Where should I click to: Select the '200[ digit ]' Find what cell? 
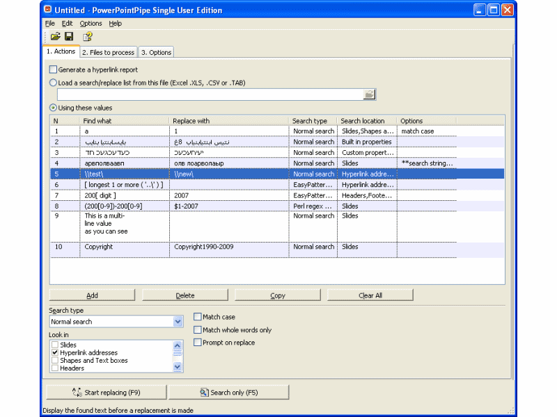(125, 195)
